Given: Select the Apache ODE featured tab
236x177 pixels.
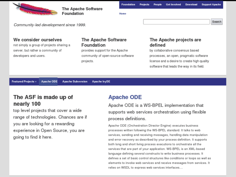Looking at the screenshot, I should (x=48, y=82).
